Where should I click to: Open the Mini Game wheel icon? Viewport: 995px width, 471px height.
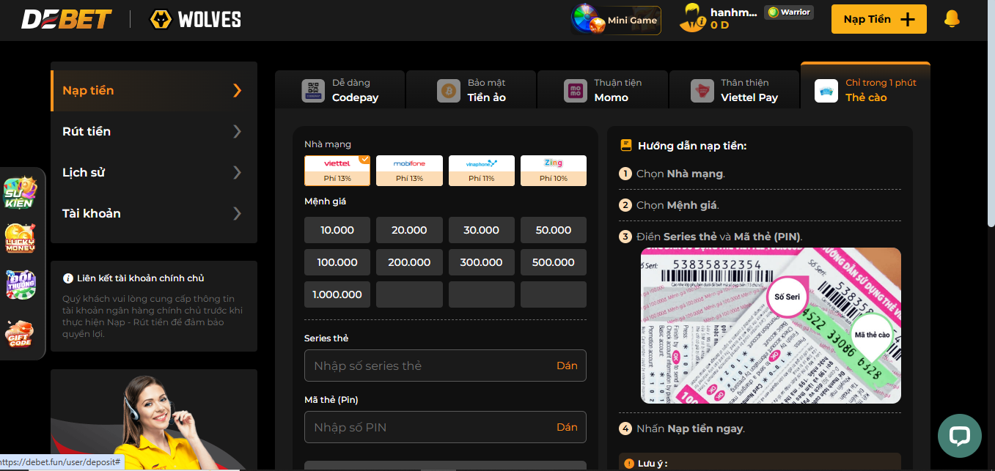[590, 20]
